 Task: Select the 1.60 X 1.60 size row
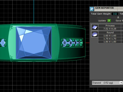[x=110, y=36]
